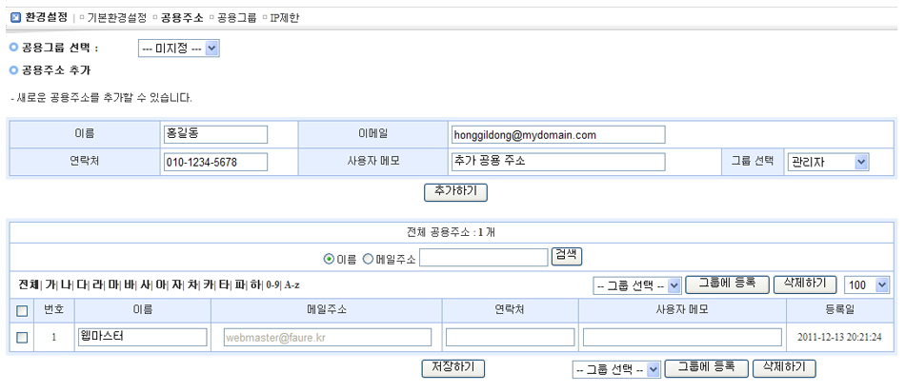Filter list by the 전체 index link
This screenshot has width=905, height=392.
click(x=29, y=284)
